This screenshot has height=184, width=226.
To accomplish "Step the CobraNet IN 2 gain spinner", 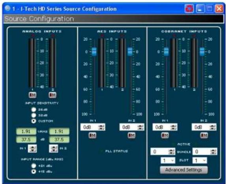I will coord(213,127).
